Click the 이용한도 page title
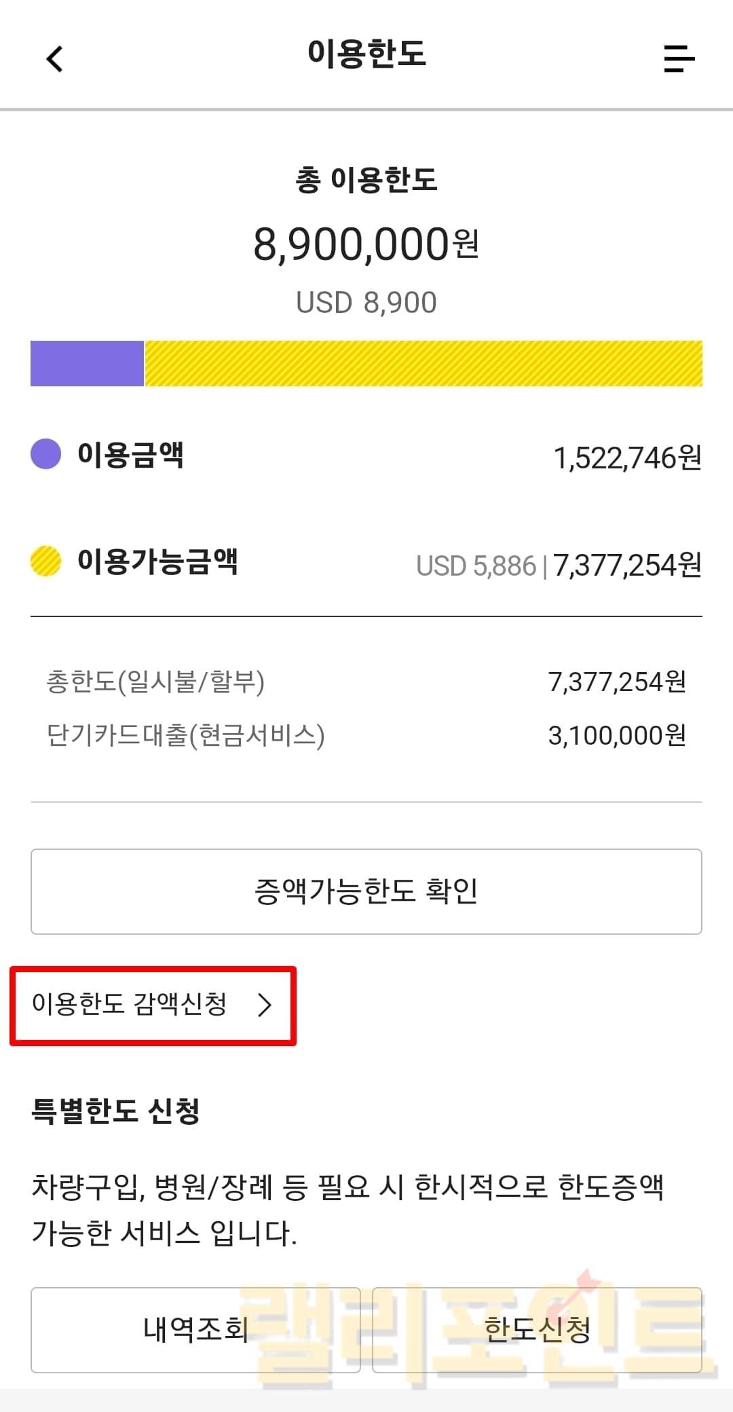The image size is (733, 1412). pos(366,54)
